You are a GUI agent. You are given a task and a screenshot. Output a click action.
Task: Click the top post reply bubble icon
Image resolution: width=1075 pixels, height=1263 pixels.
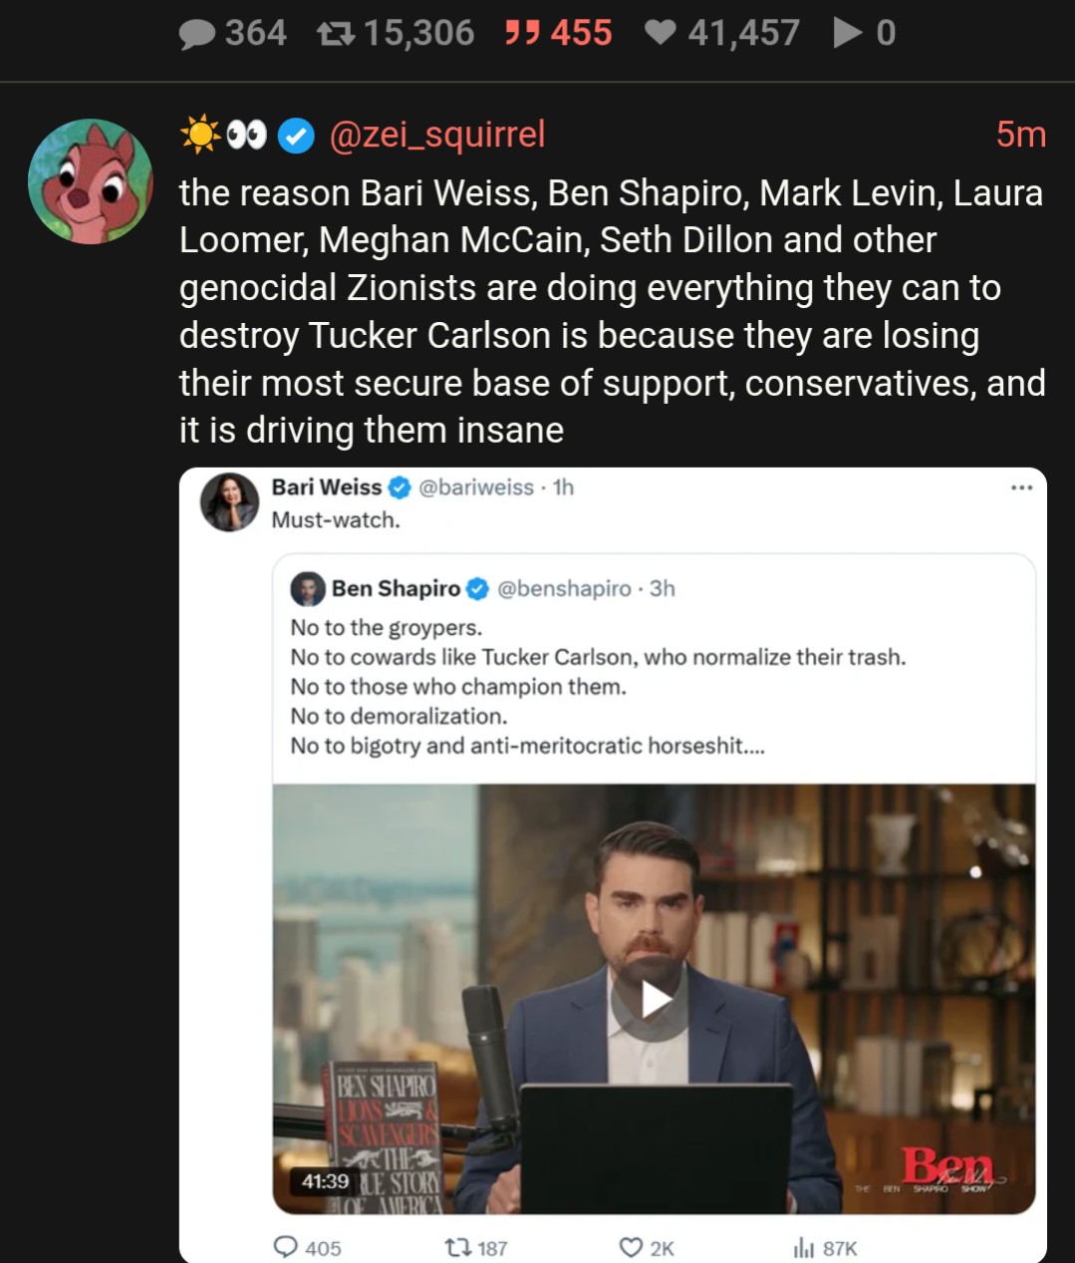(197, 34)
